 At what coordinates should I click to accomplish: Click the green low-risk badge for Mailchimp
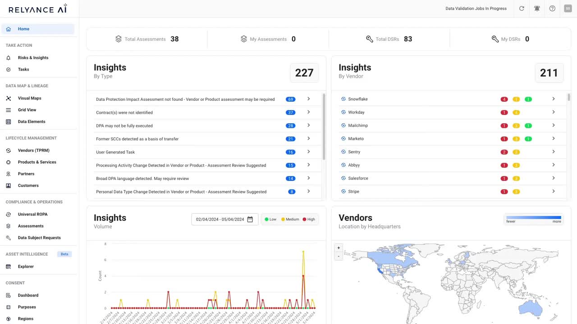click(528, 126)
